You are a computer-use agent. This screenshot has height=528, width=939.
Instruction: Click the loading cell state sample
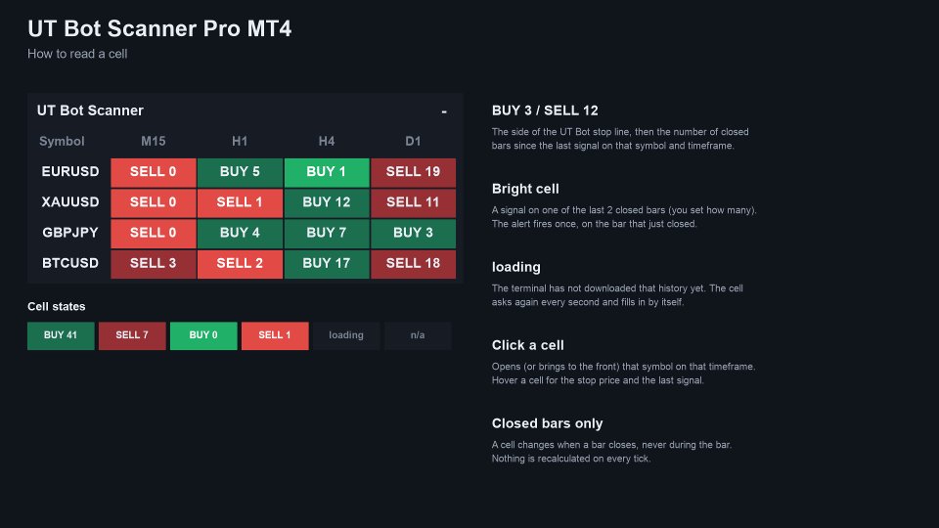[346, 335]
